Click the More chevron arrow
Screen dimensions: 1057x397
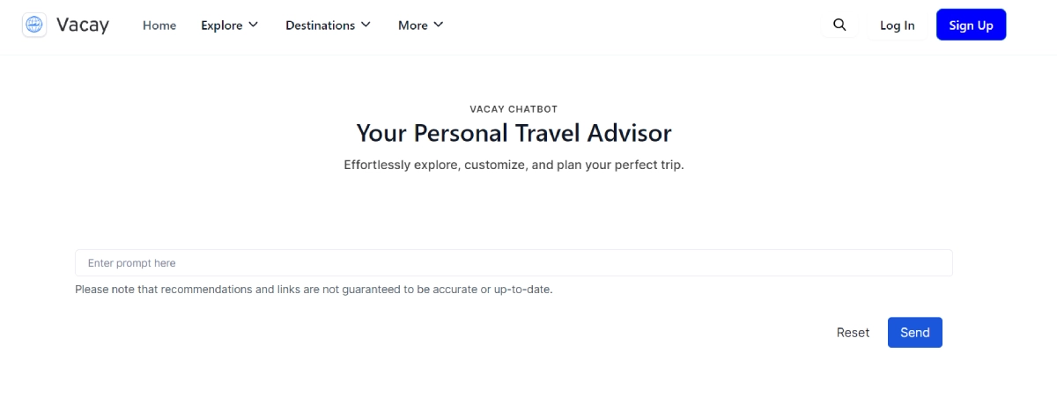point(439,25)
